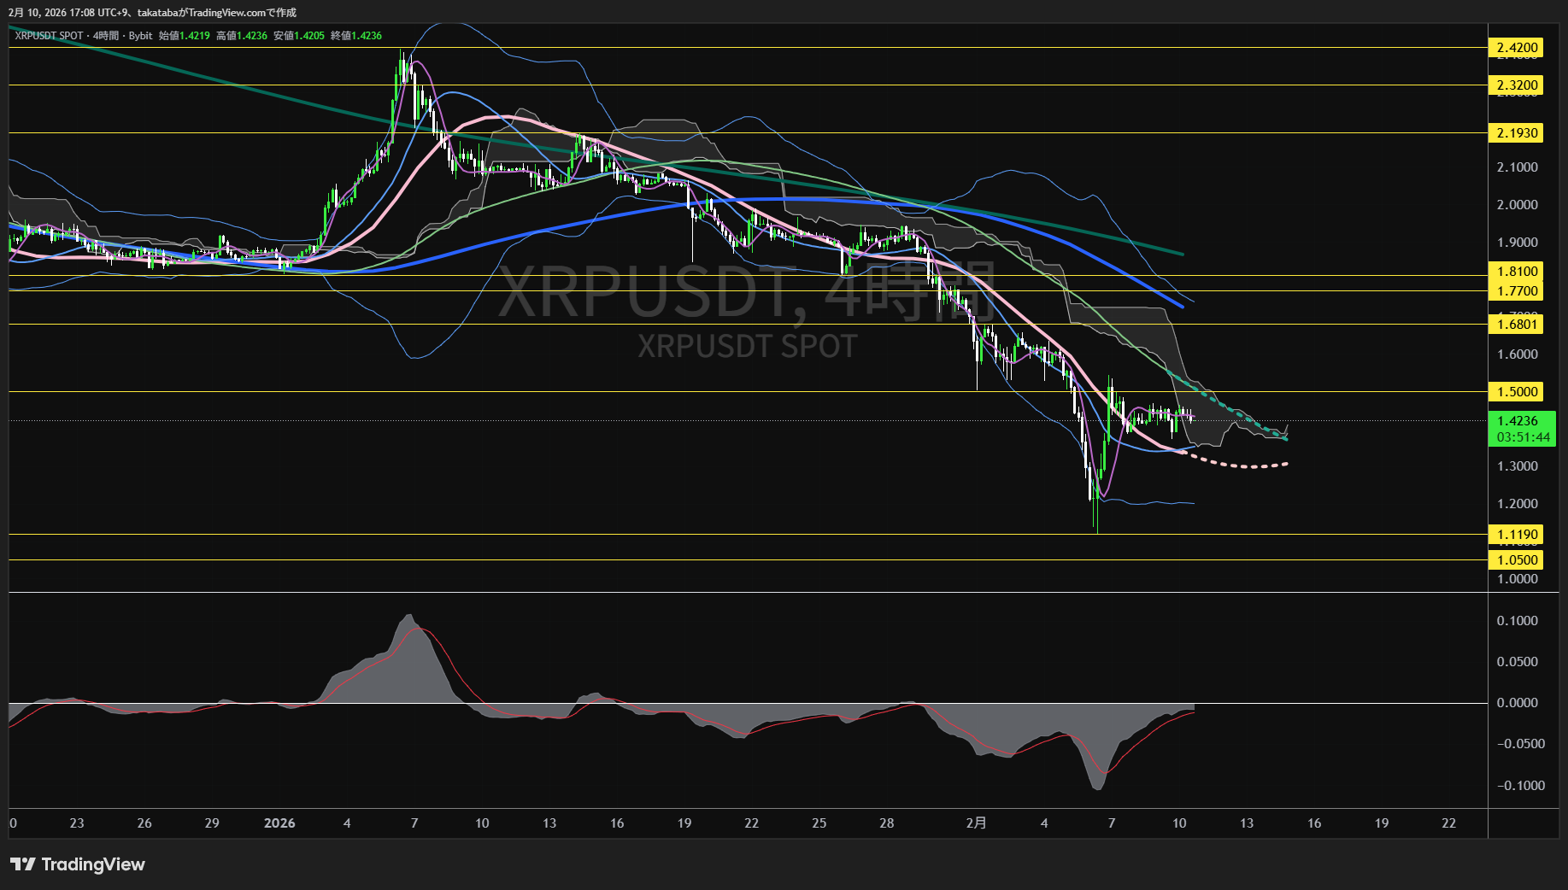
Task: Click the 2.4200 yellow price level label
Action: pos(1517,48)
